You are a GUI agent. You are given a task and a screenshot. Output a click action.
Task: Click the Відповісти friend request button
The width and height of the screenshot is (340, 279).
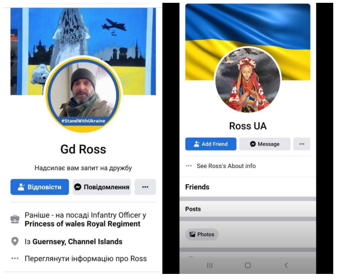click(39, 187)
